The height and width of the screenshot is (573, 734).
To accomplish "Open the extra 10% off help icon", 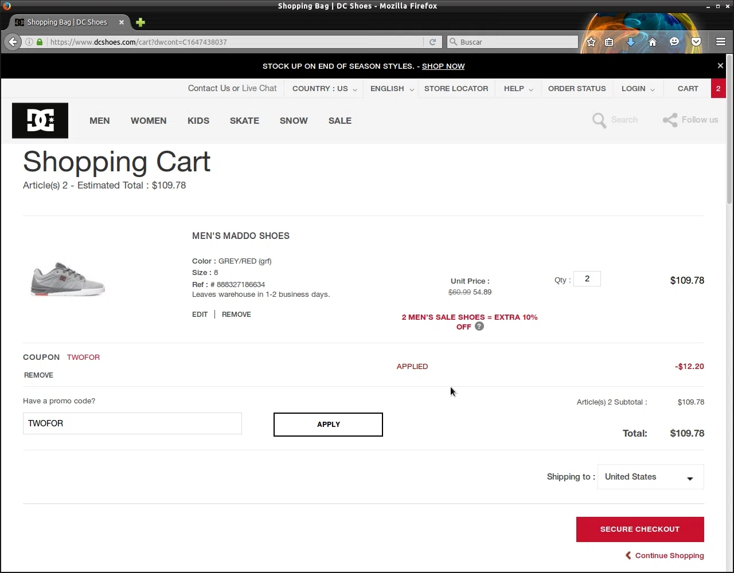I will (479, 327).
